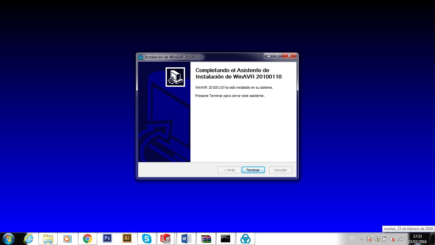The image size is (435, 245).
Task: Click the text 'WinAVR 20100110 ha sido instalado'
Action: pos(234,87)
